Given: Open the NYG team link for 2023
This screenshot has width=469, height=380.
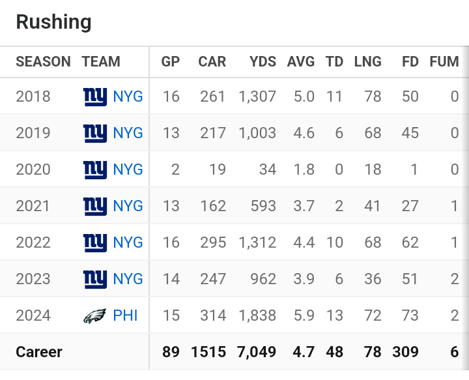Looking at the screenshot, I should 128,279.
